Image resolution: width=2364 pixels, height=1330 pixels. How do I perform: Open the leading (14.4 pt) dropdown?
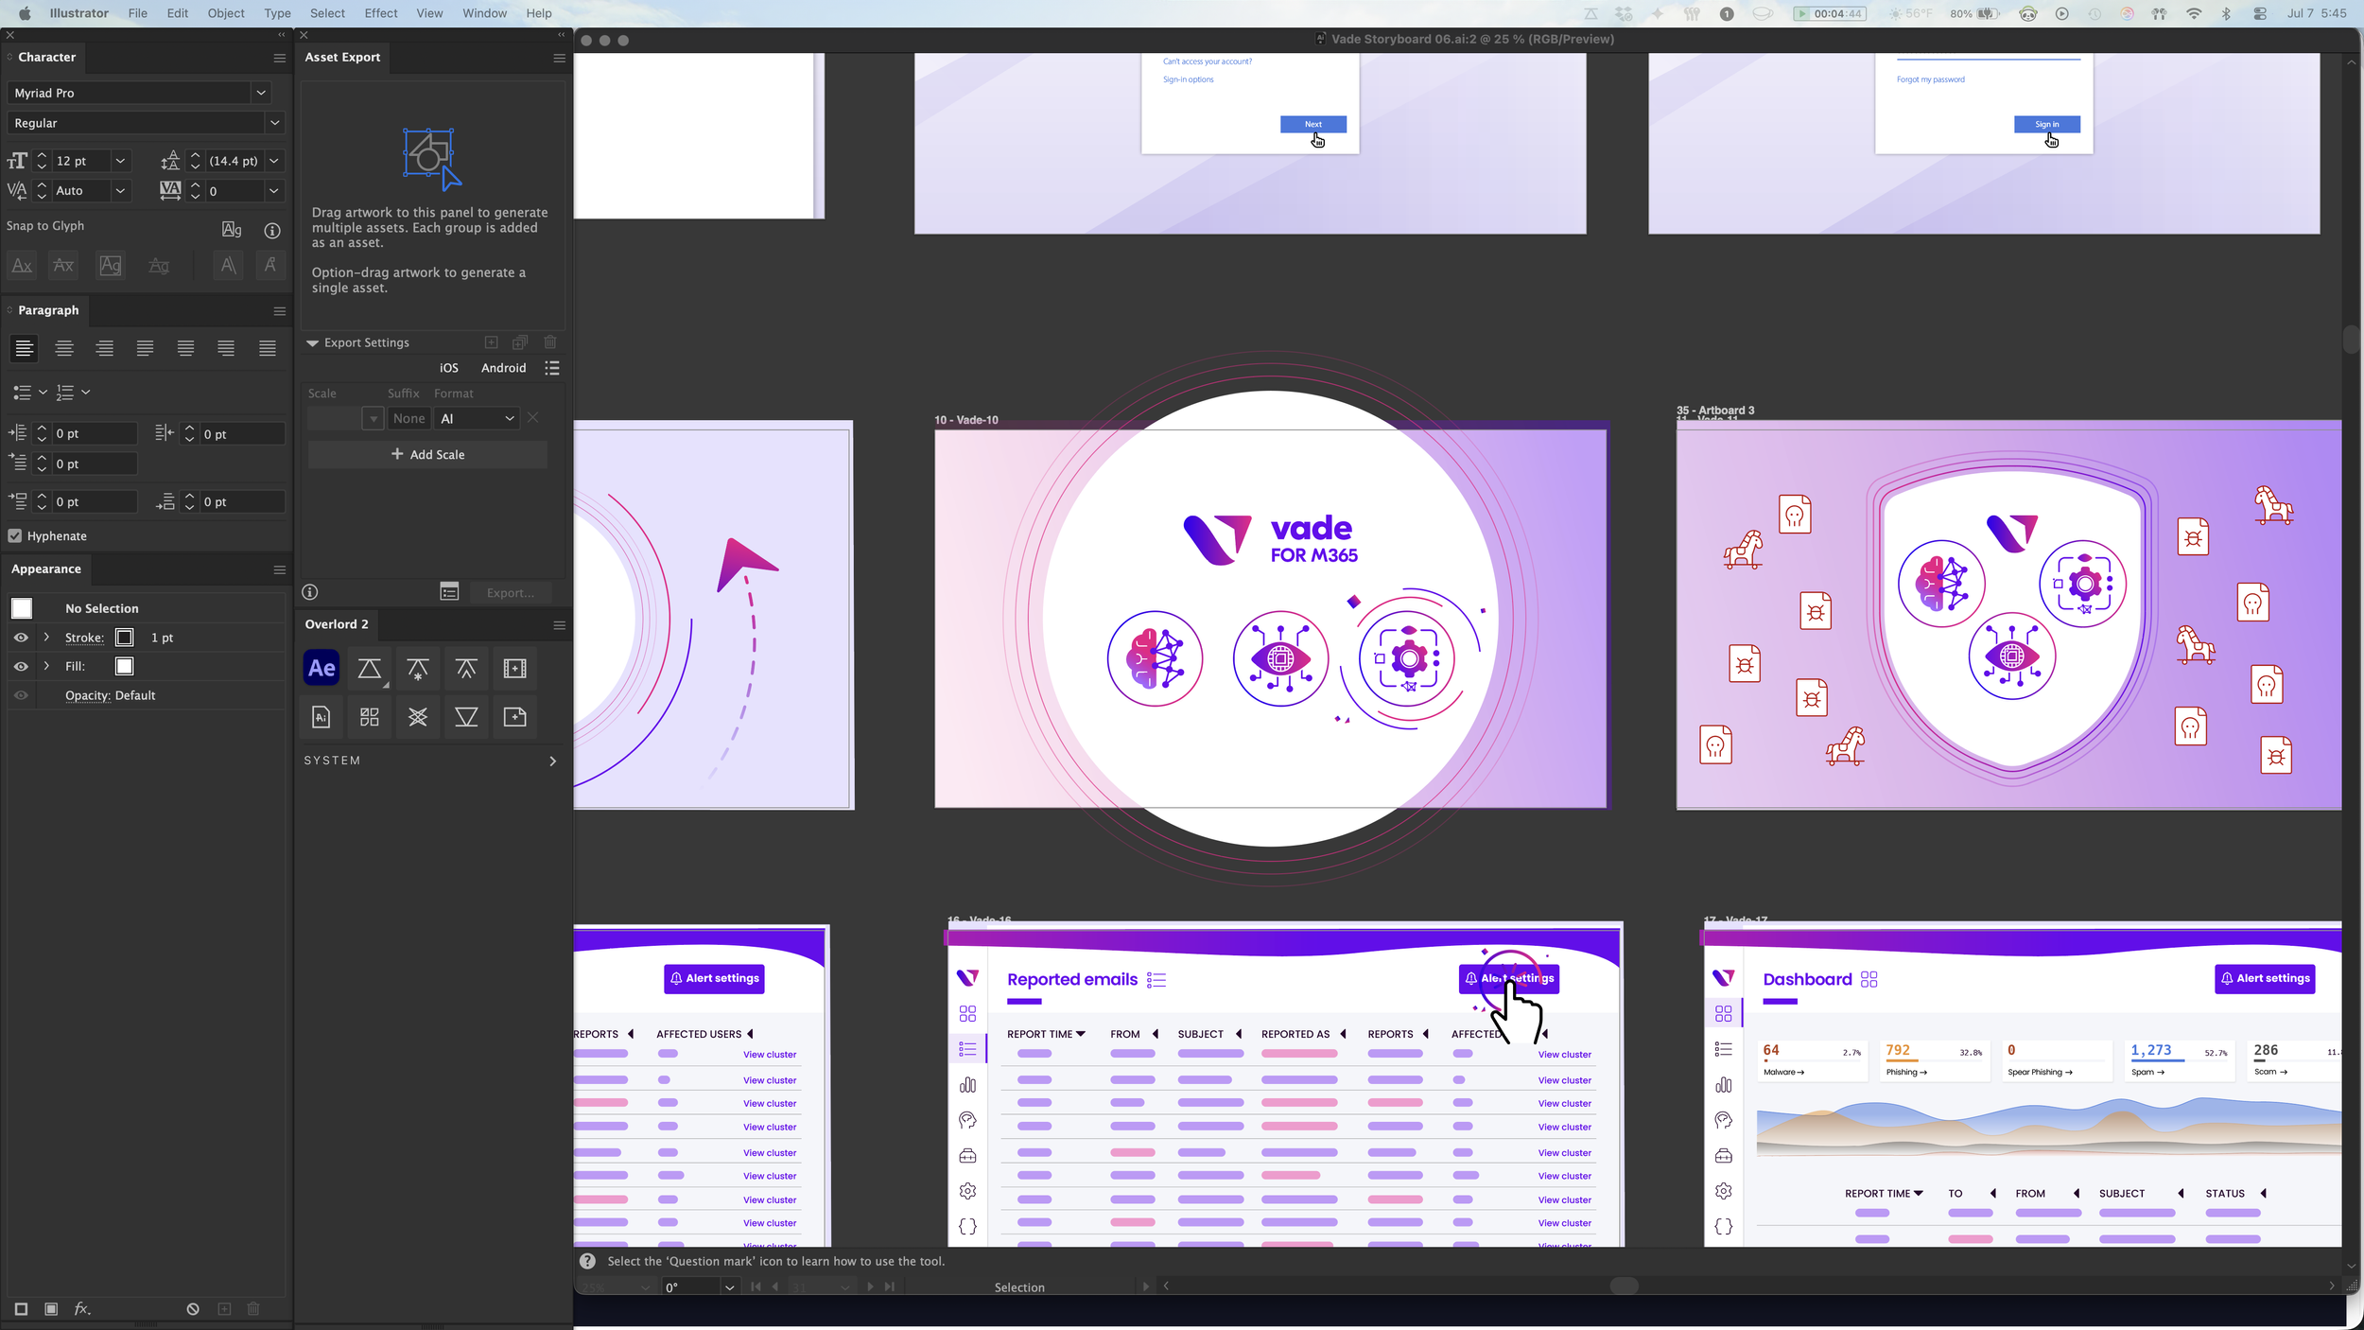274,161
